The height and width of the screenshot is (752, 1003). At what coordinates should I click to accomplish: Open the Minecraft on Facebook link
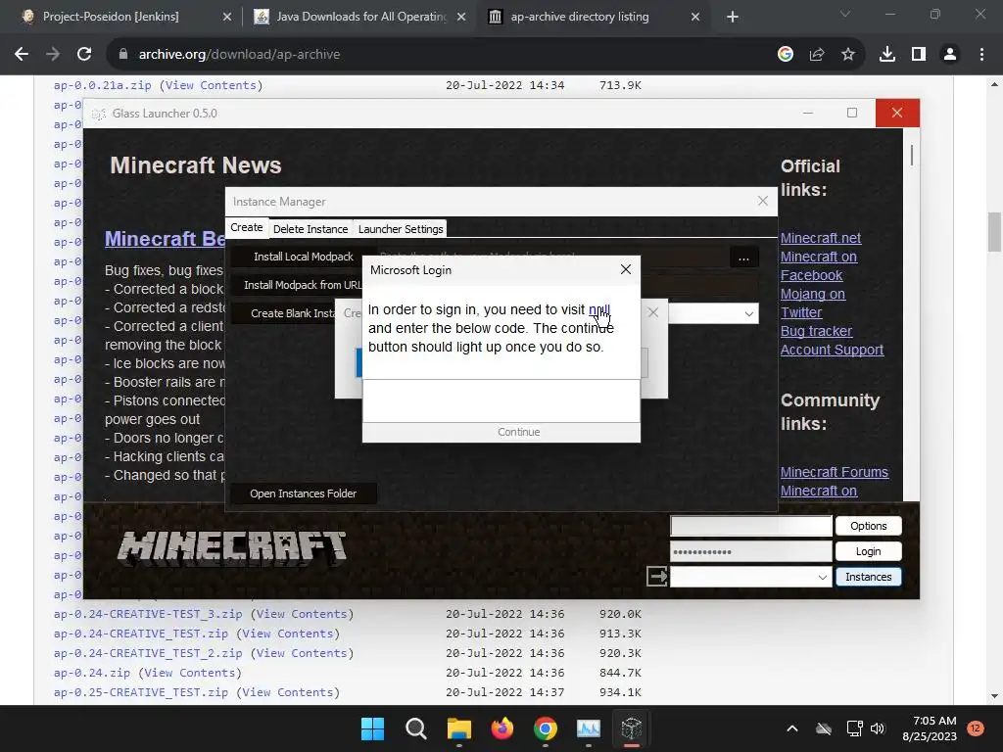819,266
